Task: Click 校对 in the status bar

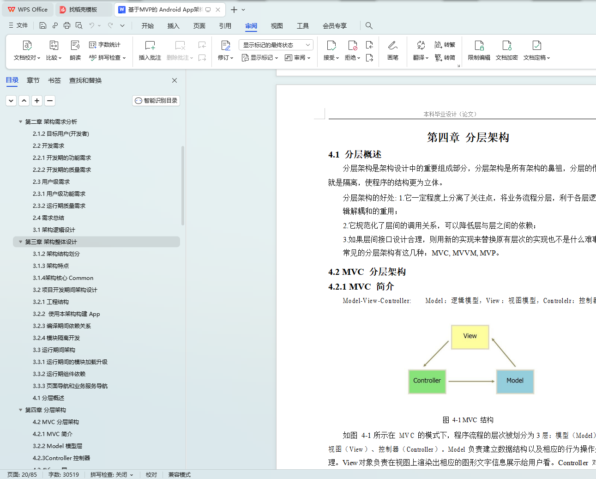Action: pos(151,474)
